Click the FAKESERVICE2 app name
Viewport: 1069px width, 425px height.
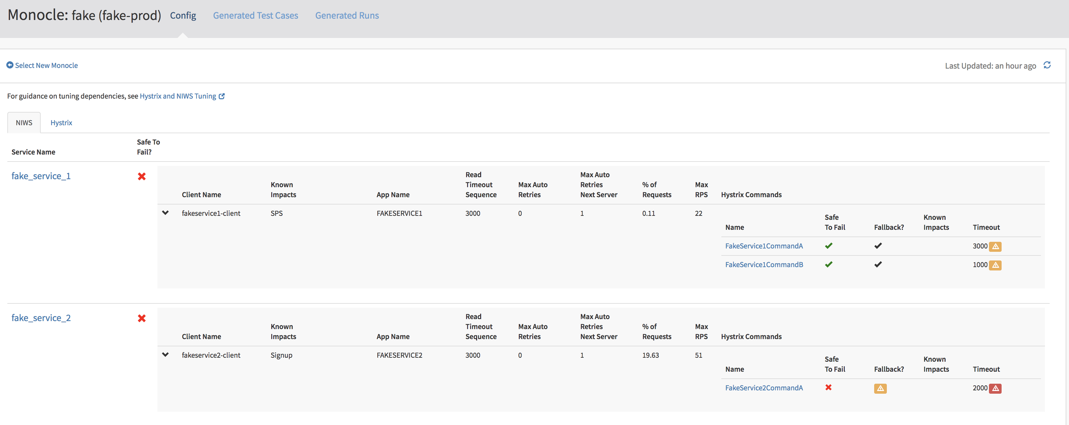399,355
